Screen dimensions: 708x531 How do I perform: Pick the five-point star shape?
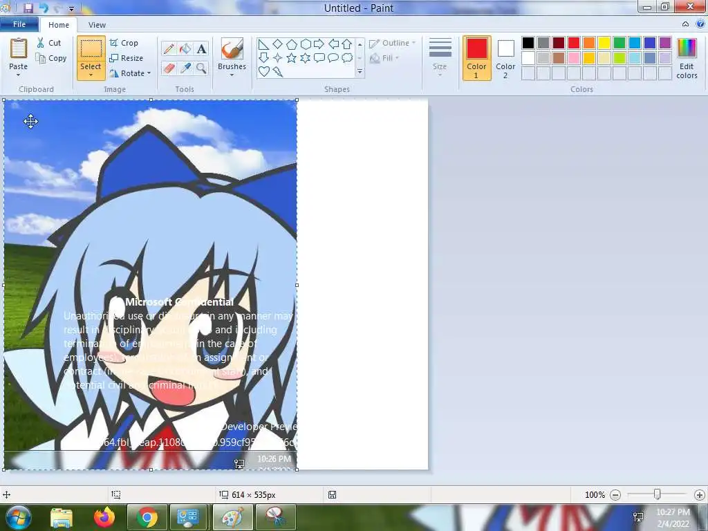tap(292, 58)
